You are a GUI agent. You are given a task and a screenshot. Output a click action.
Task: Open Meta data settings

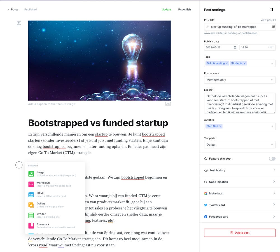coord(240,193)
